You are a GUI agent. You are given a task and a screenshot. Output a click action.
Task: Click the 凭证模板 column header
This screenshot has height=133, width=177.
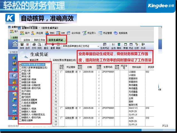click(71, 67)
